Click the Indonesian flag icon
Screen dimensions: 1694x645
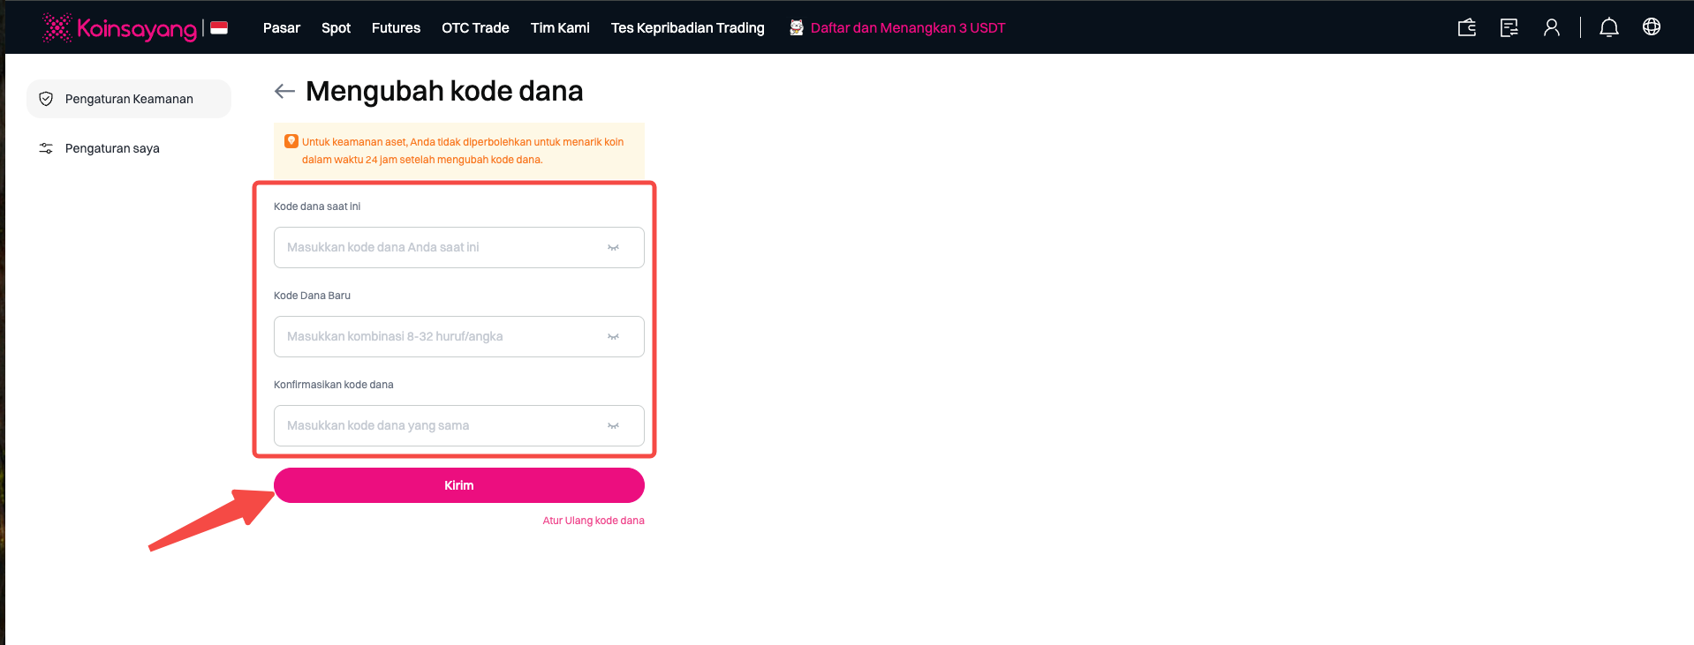pyautogui.click(x=219, y=27)
